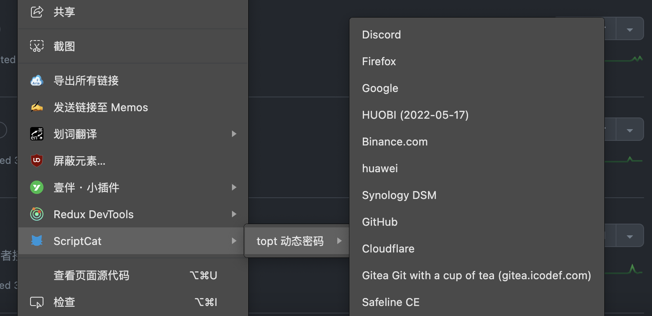Screen dimensions: 652x316
Task: Click the blue ScriptCat cat icon
Action: [37, 241]
